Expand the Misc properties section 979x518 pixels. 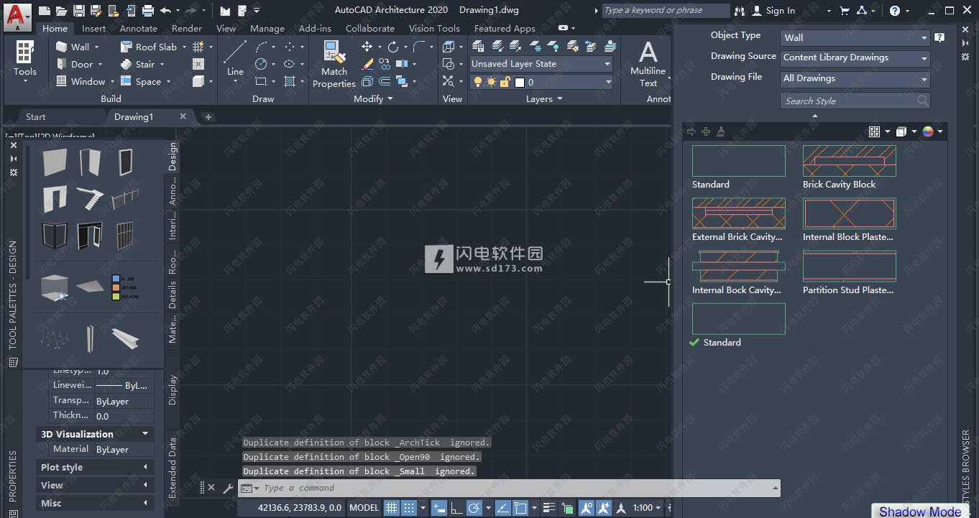pos(95,503)
